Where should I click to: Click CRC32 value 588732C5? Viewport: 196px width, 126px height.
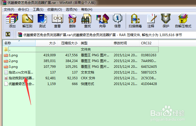tap(149, 72)
